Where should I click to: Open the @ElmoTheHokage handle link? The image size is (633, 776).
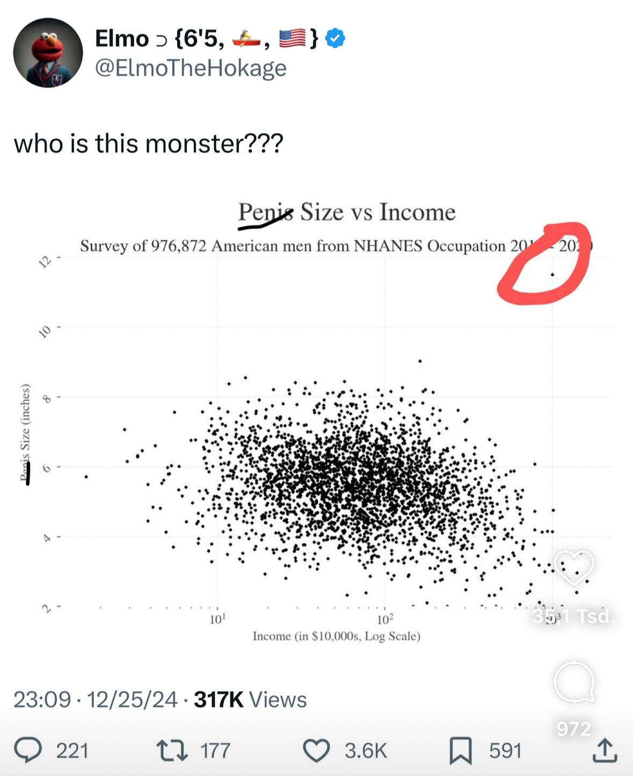pos(191,68)
